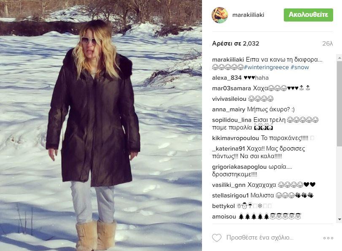The height and width of the screenshot is (251, 342).
Task: Open commenter grigoriakasapoglou profile
Action: [239, 167]
